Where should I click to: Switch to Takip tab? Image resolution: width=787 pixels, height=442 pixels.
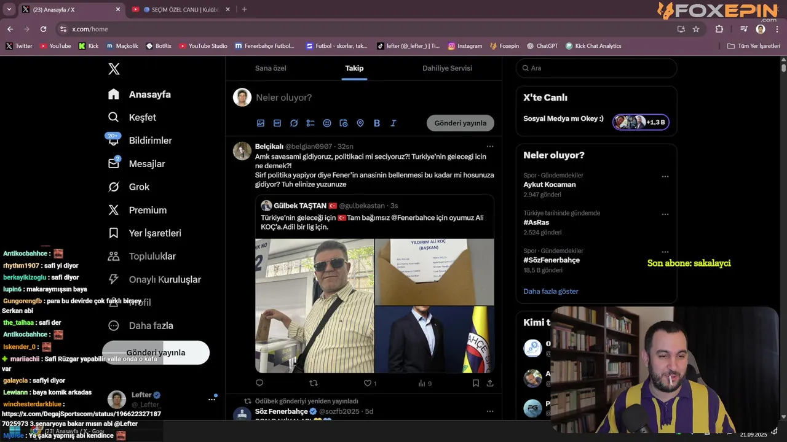[x=354, y=68]
